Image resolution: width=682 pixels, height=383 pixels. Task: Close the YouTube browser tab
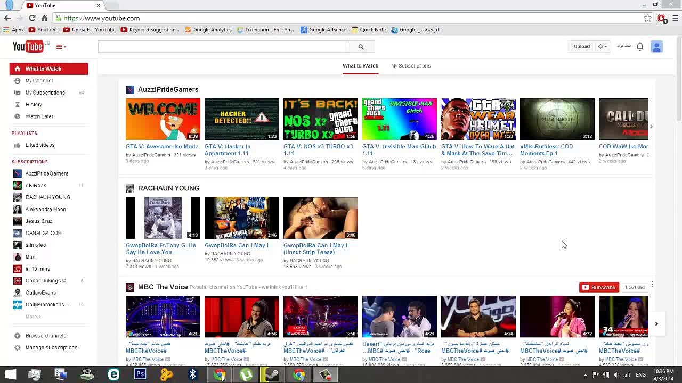(99, 5)
